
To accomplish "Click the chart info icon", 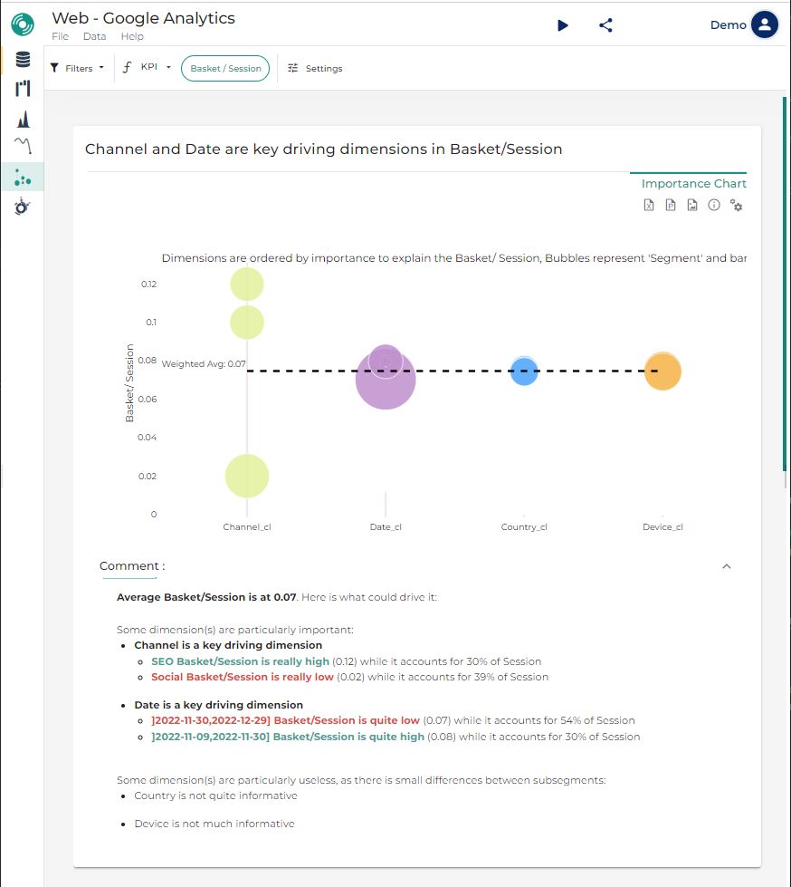I will (x=714, y=205).
